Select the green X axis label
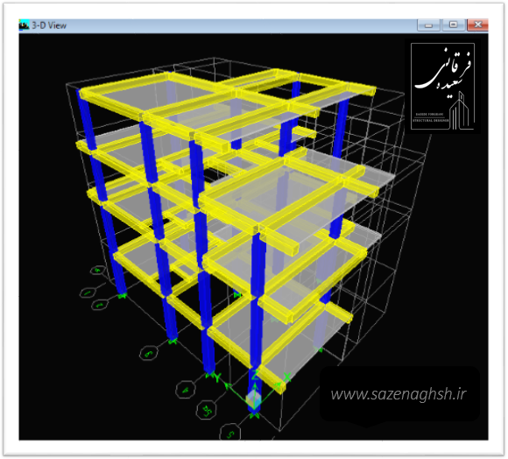Screen dimensions: 508x459 (287, 378)
